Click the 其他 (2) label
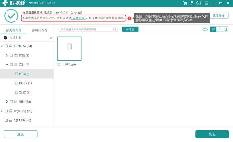This screenshot has width=233, height=142. tap(24, 56)
